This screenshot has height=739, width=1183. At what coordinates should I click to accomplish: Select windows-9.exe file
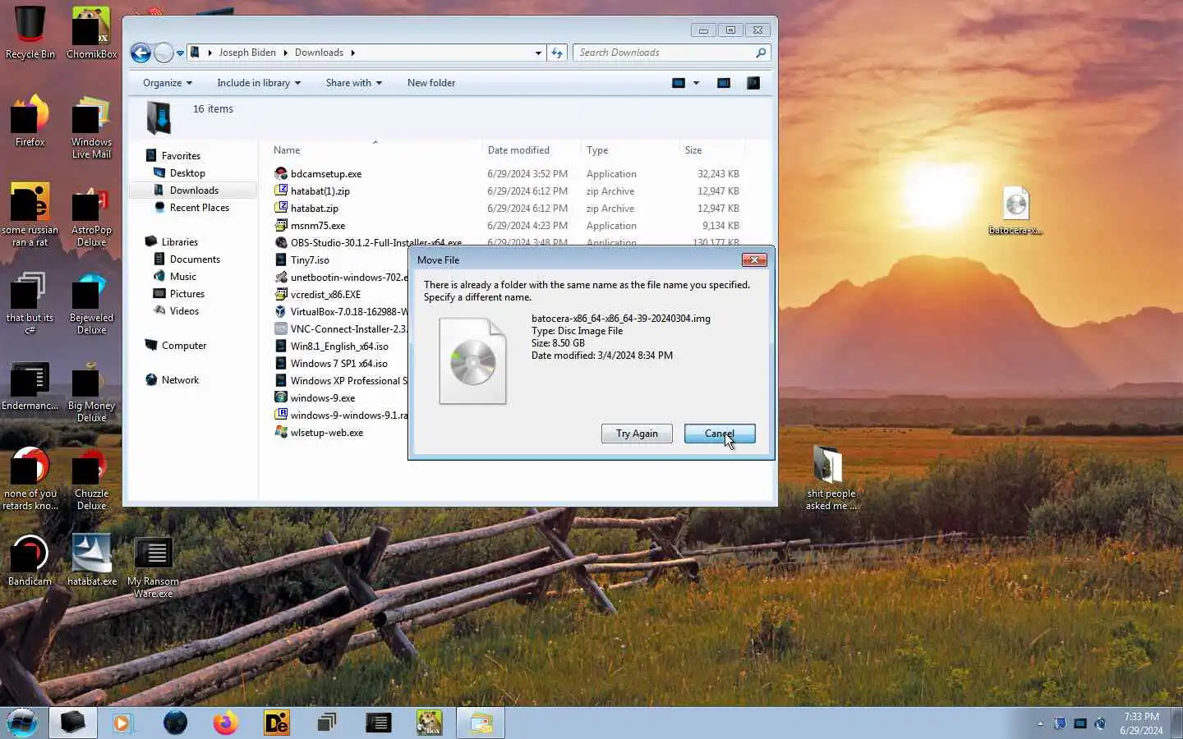323,398
